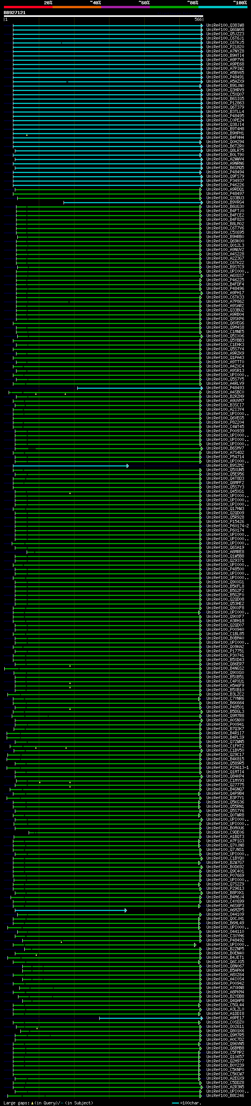Open hit UniRef100_P21820
251x1106 pixels.
pos(225,47)
